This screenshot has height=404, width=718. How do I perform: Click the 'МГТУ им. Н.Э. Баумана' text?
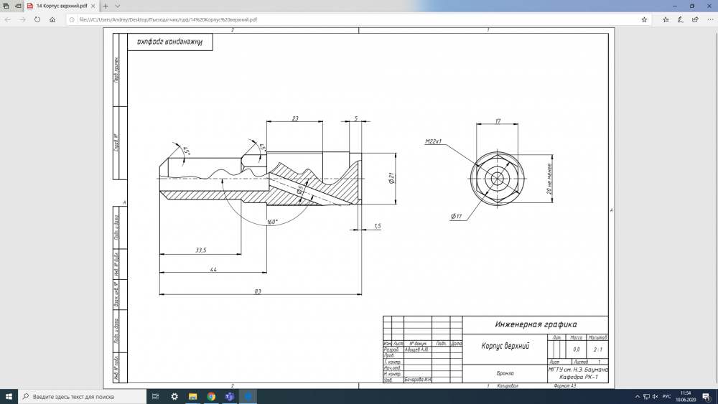[x=578, y=370]
